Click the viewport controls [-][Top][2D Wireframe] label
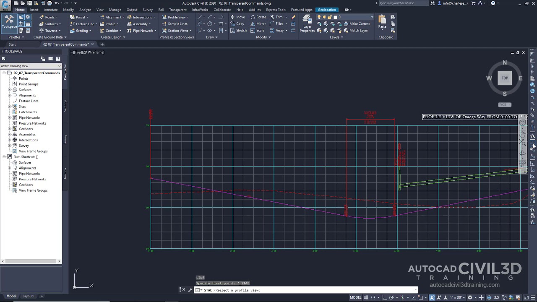The image size is (537, 302). (87, 52)
